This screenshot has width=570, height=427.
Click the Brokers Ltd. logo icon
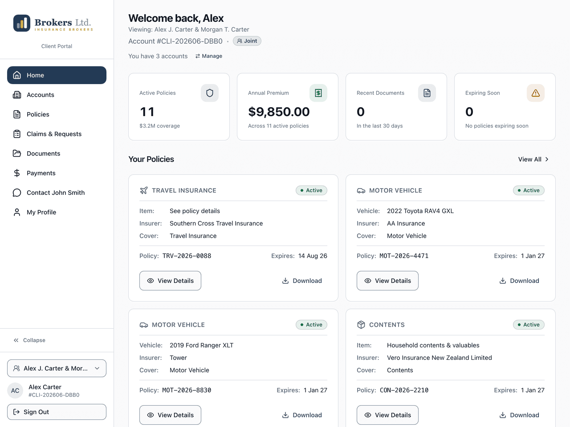coord(22,24)
